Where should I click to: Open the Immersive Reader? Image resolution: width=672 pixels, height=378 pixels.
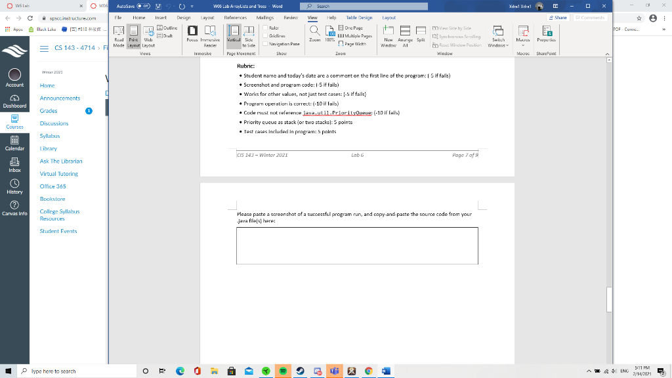point(211,36)
